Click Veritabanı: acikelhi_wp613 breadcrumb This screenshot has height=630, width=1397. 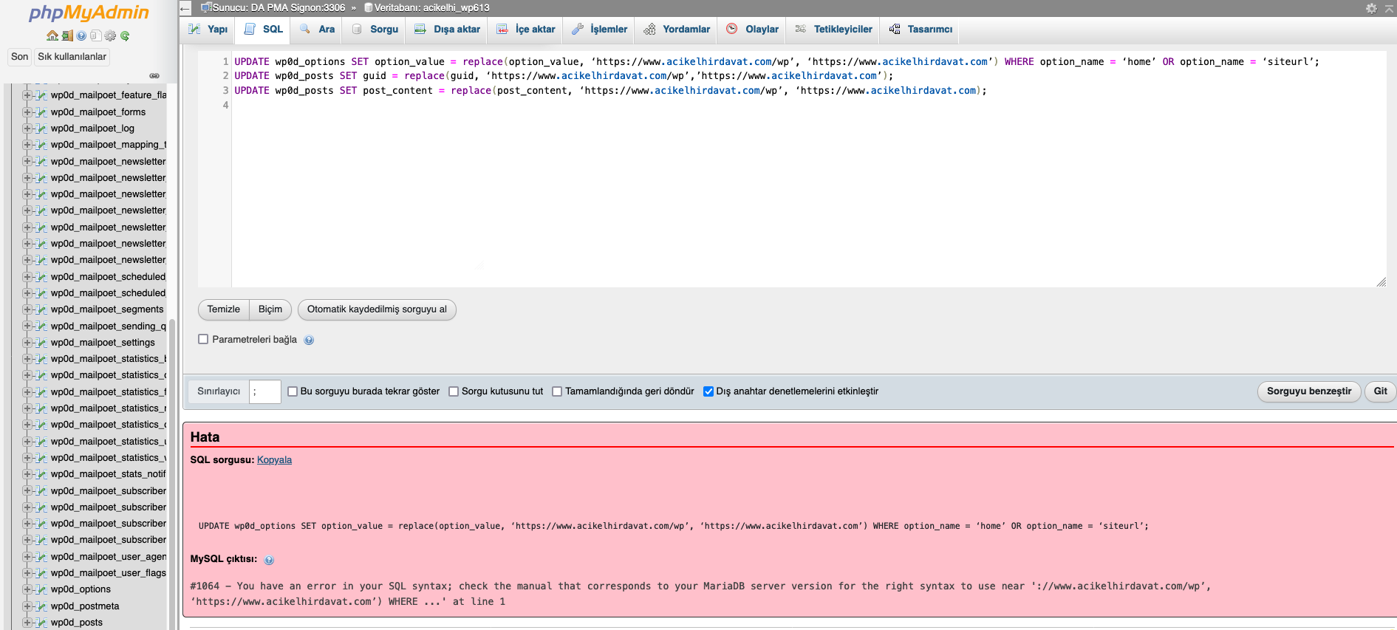[x=431, y=8]
